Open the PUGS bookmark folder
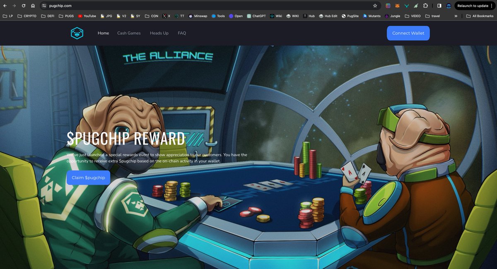The image size is (497, 269). coord(66,16)
